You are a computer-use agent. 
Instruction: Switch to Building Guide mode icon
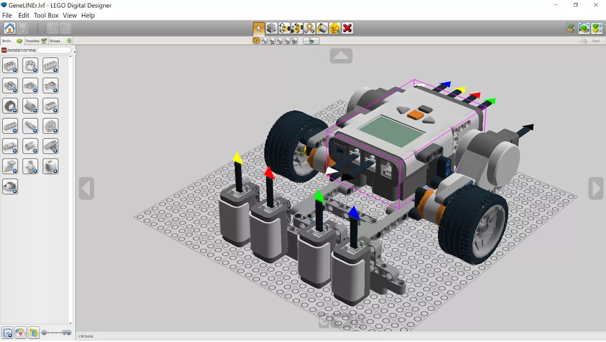click(x=597, y=28)
